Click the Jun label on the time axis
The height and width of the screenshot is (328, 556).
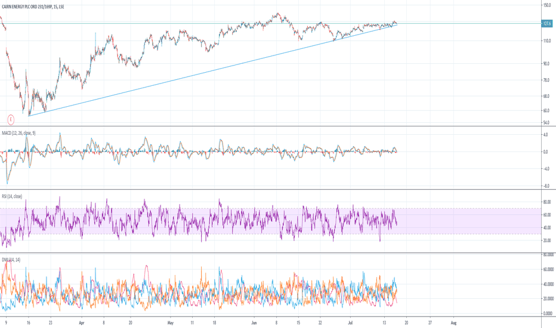[254, 323]
